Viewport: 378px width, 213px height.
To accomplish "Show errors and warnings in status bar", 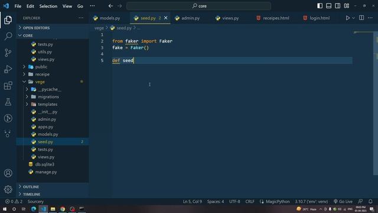I will 14,201.
